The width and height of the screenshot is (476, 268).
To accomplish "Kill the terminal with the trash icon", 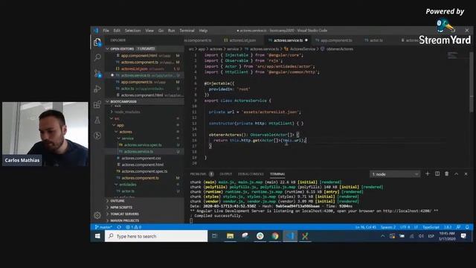I will [x=446, y=173].
